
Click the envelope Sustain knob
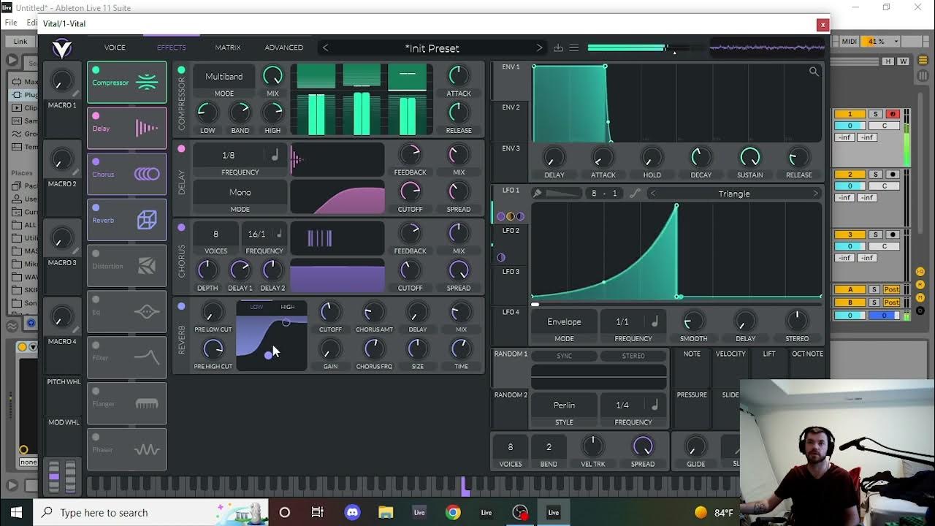[x=749, y=156]
